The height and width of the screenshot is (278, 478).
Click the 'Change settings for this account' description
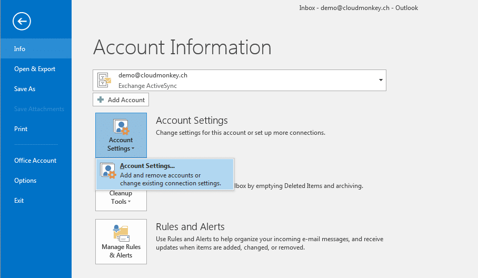pyautogui.click(x=241, y=133)
